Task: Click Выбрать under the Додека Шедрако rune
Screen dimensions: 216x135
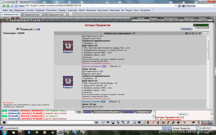Action: point(68,87)
